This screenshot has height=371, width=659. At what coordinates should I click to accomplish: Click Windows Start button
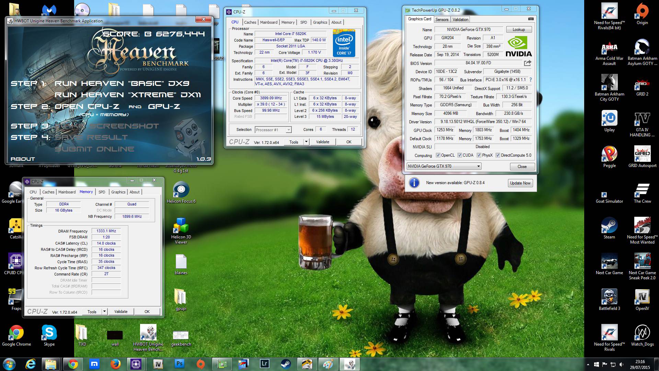point(9,364)
